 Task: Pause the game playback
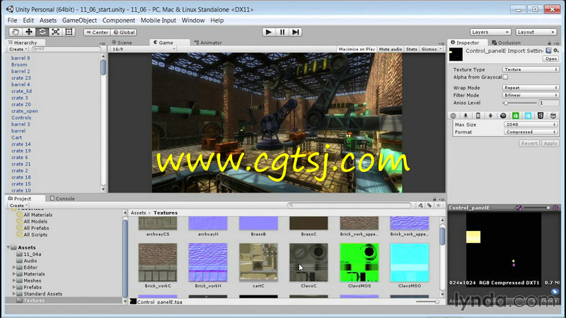pyautogui.click(x=282, y=32)
